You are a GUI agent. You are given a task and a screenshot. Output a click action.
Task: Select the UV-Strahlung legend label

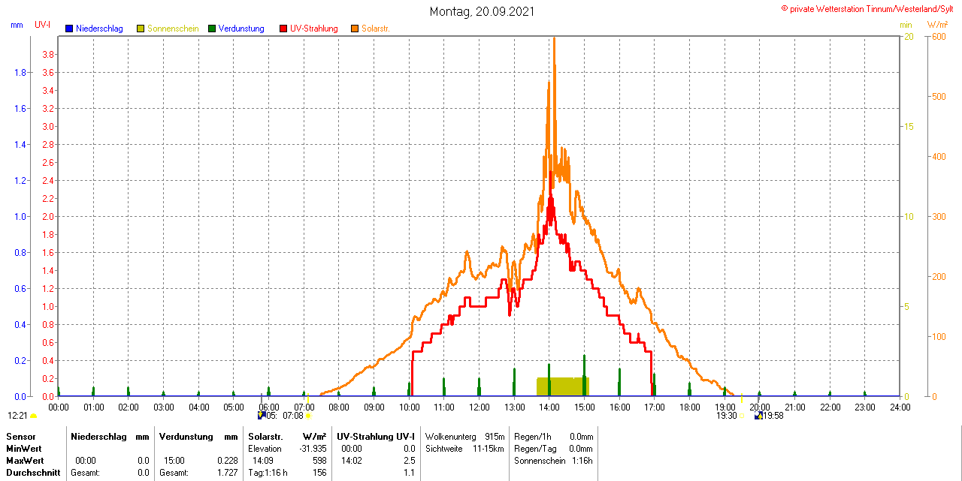(x=314, y=29)
